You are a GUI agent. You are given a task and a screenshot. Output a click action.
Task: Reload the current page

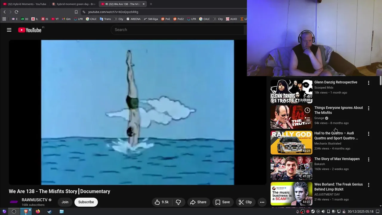(x=16, y=12)
